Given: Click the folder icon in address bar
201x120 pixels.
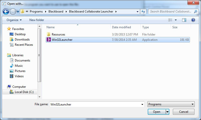Looking at the screenshot, I should 23,11.
